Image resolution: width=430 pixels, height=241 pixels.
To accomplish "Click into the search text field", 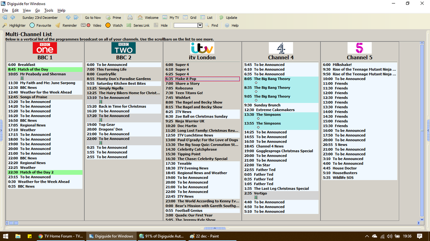I will [185, 25].
